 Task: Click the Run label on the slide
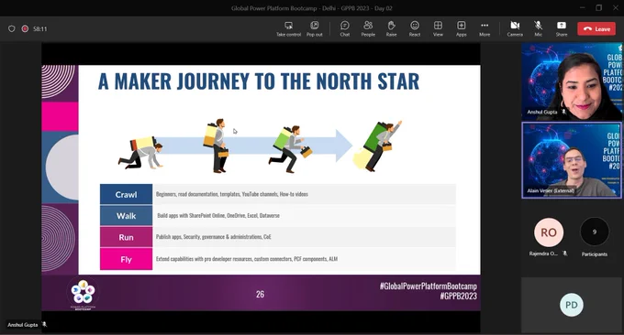click(126, 237)
